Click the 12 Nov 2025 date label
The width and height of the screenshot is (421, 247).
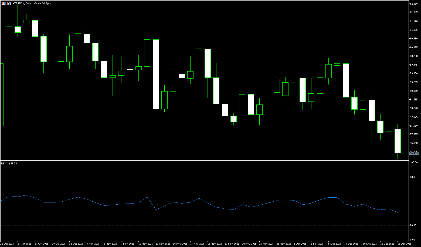pyautogui.click(x=163, y=243)
